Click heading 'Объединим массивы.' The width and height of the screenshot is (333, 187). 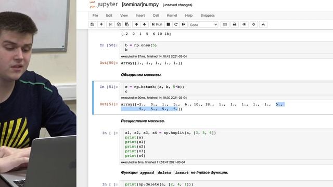141,75
